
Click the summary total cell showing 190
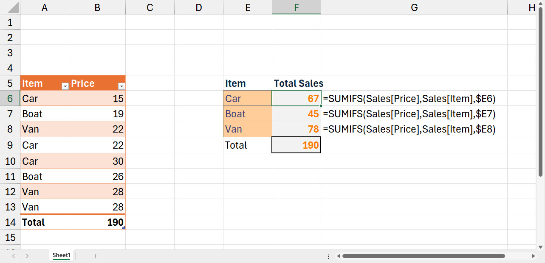[x=297, y=145]
